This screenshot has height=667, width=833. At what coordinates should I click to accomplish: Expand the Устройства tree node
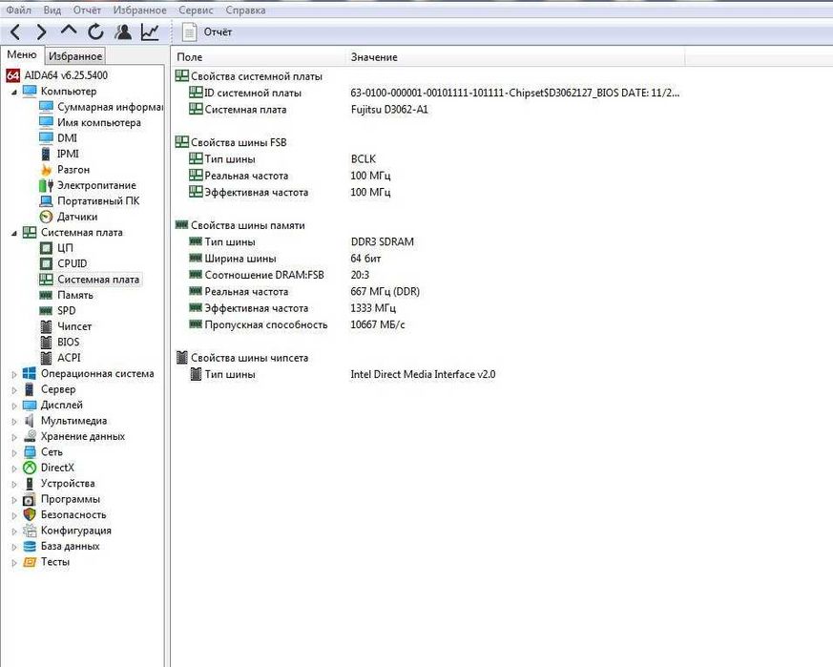point(14,484)
